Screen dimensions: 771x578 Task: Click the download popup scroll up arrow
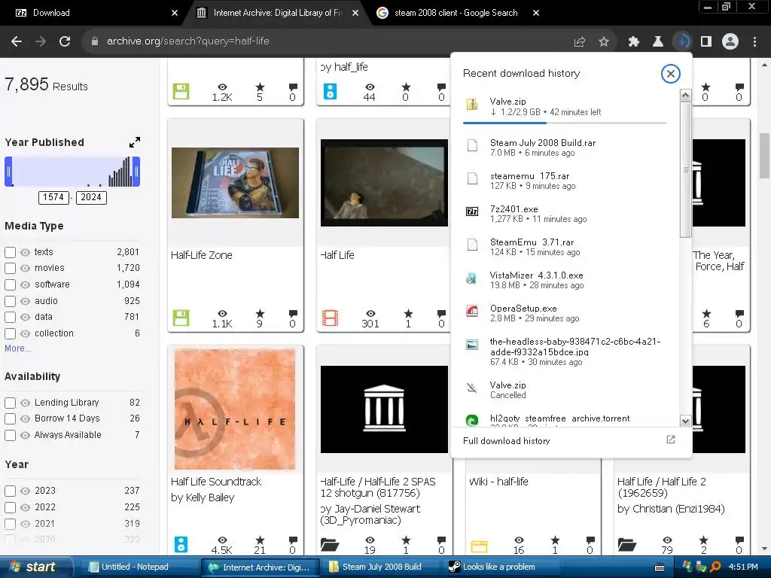click(x=685, y=96)
